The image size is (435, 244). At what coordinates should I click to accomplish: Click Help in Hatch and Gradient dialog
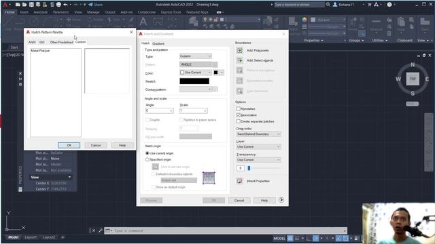[x=264, y=201]
